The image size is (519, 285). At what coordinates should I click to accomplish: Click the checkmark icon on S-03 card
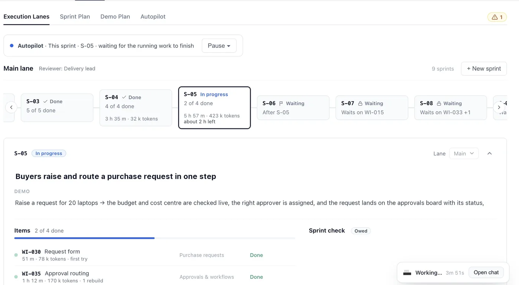tap(45, 101)
